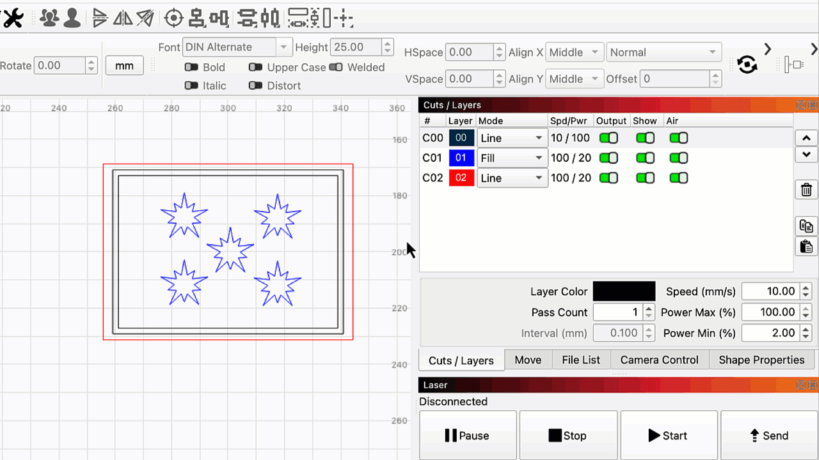The image size is (819, 460).
Task: Toggle Show switch for layer C00
Action: pyautogui.click(x=646, y=138)
